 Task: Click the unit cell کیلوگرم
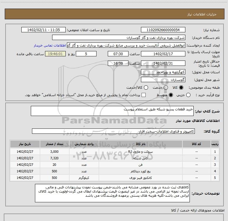click(84, 178)
